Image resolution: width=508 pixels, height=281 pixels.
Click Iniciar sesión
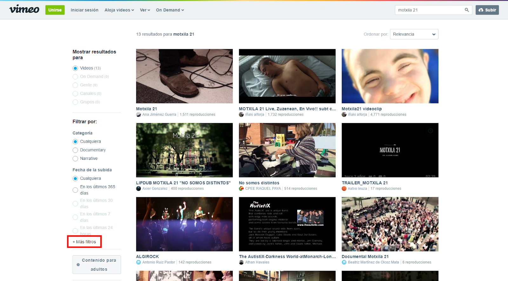84,10
